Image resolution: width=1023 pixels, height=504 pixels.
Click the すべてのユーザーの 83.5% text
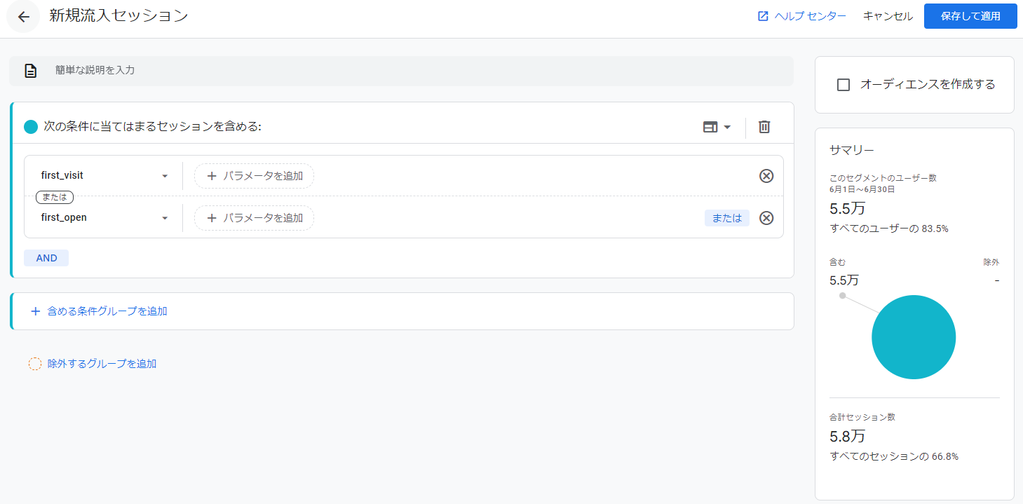coord(889,229)
